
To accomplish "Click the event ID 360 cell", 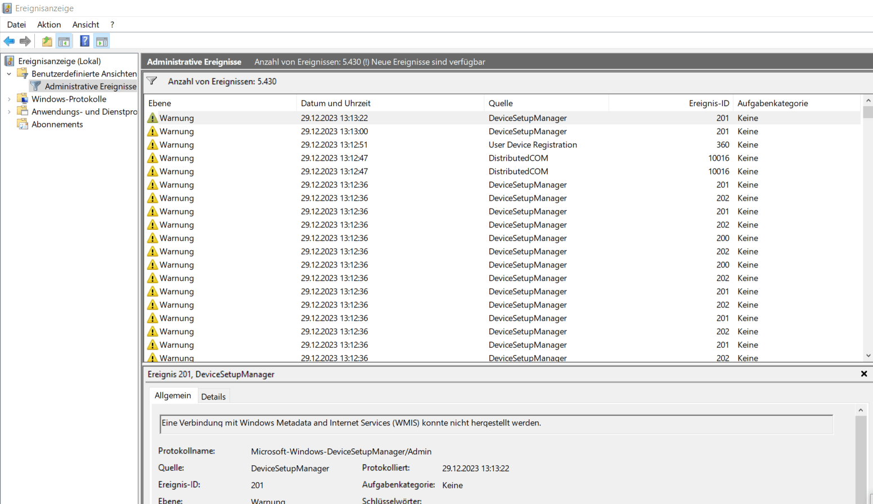I will pos(722,144).
